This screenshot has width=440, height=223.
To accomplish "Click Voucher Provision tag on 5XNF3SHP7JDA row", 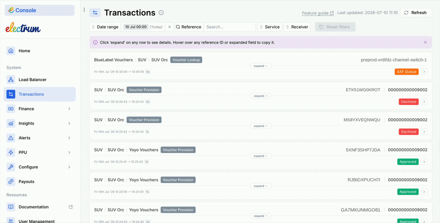I will click(x=178, y=150).
